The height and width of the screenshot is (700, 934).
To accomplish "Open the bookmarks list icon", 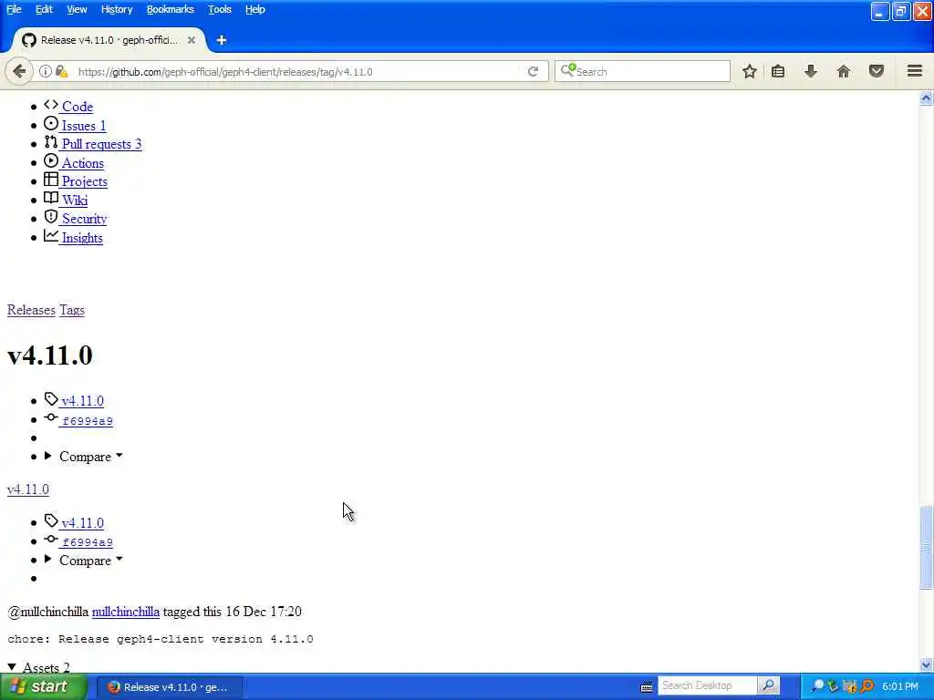I will (x=778, y=71).
